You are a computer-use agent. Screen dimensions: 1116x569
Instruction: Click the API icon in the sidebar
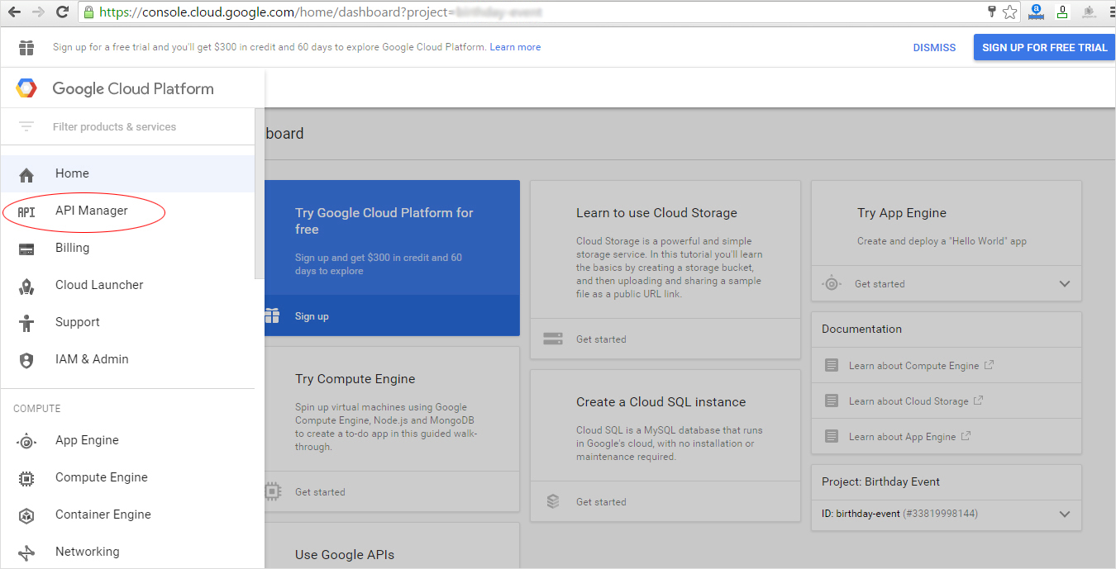(x=26, y=211)
